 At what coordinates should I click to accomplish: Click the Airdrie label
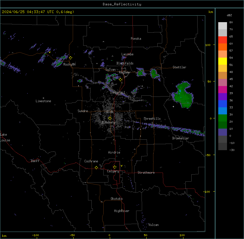point(114,152)
